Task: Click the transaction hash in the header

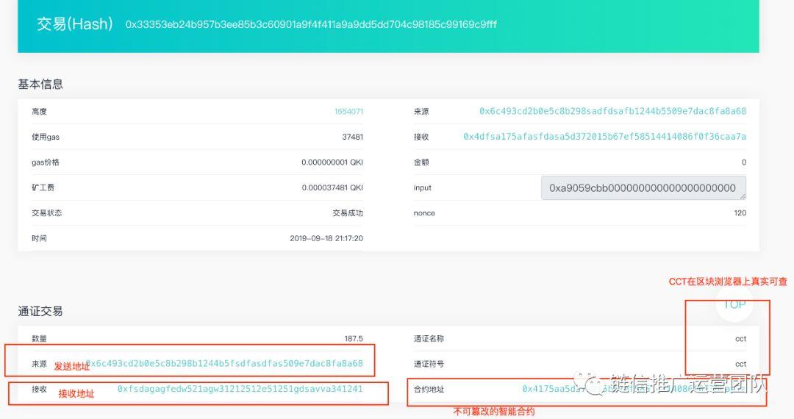Action: coord(311,24)
